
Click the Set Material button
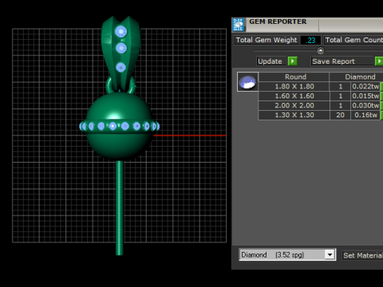(x=363, y=255)
